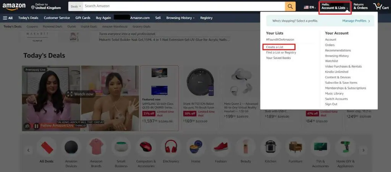This screenshot has width=391, height=172.
Task: Switch to the Coupons sub-tab
Action: coord(32,27)
